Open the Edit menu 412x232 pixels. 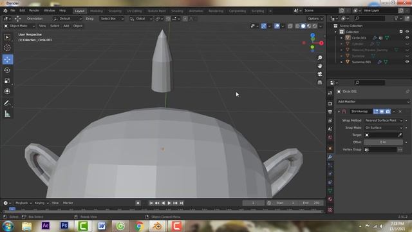point(22,11)
